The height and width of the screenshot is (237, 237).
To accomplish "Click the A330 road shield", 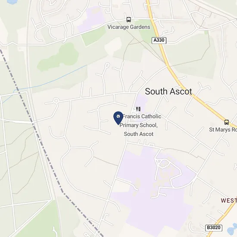I will (159, 41).
